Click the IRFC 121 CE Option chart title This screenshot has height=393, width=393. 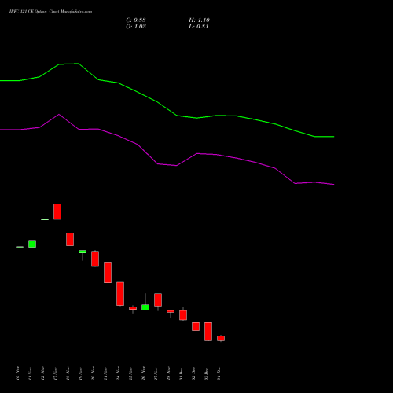point(50,12)
